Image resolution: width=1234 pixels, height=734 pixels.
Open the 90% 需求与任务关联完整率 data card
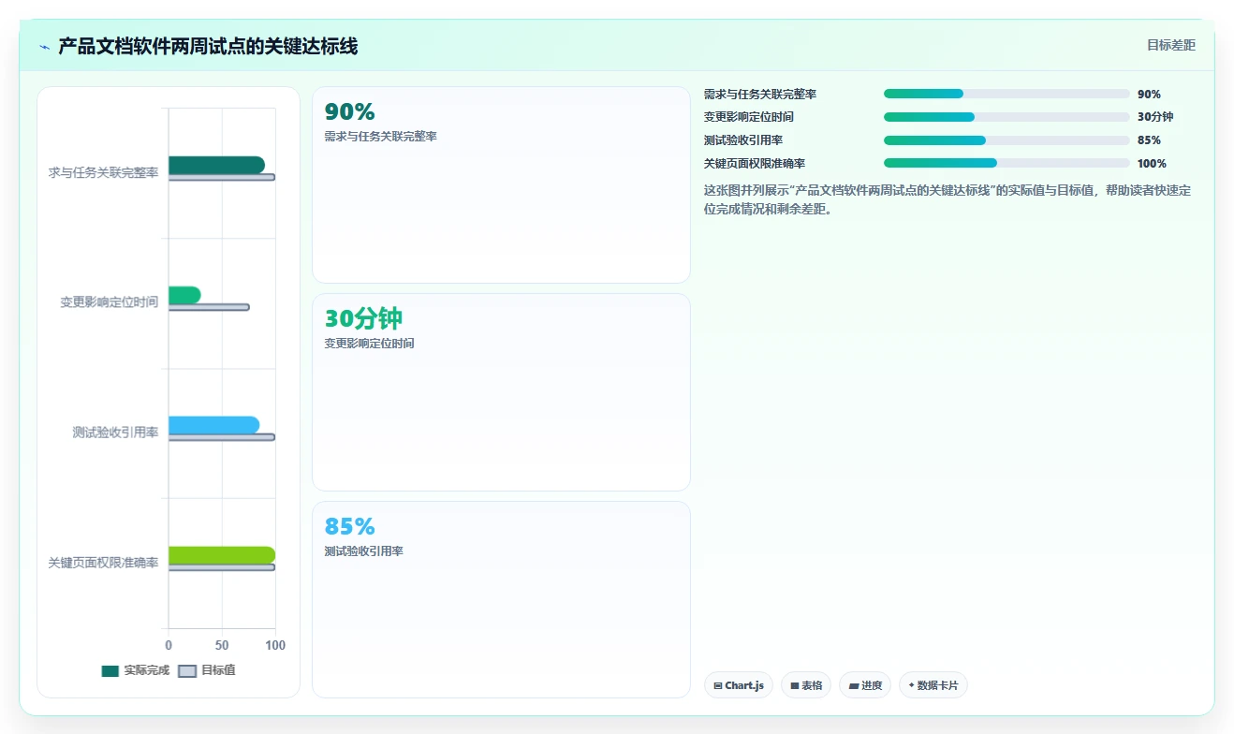click(x=501, y=185)
